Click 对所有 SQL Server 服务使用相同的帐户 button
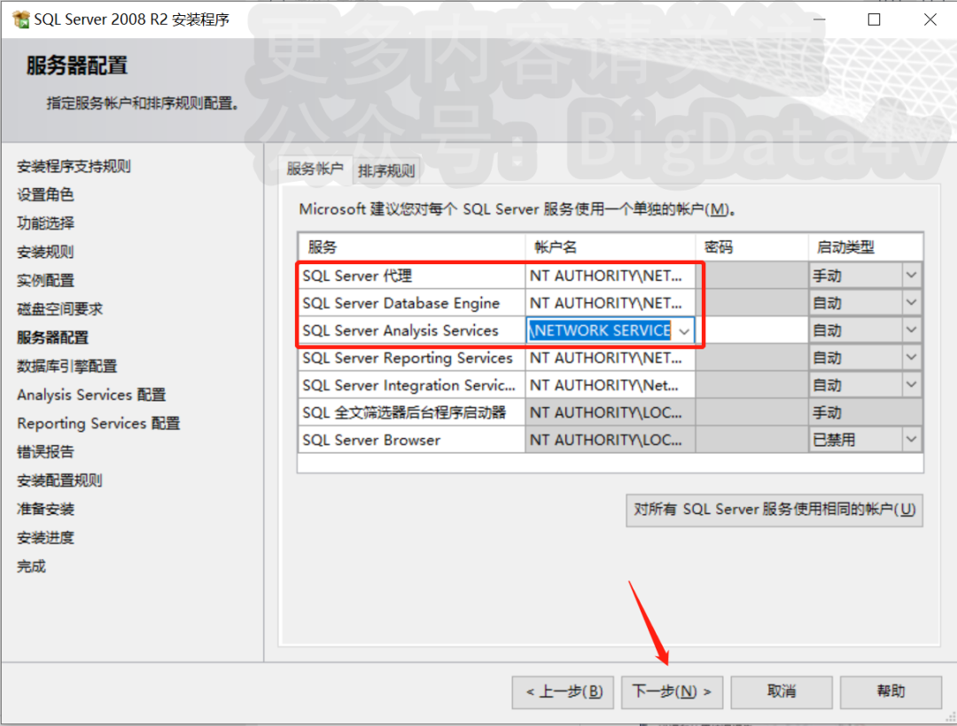The height and width of the screenshot is (726, 957). coord(774,510)
